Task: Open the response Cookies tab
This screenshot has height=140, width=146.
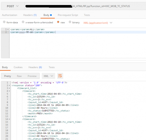Action: click(x=18, y=67)
